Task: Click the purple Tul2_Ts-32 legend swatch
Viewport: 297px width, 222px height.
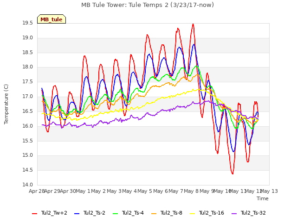Action: [234, 214]
